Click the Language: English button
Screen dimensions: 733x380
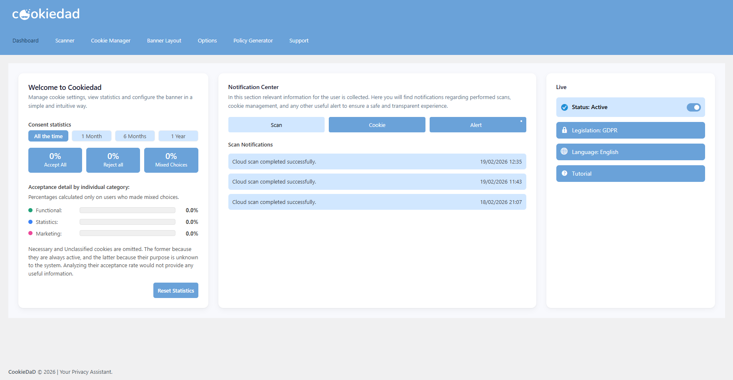(630, 152)
